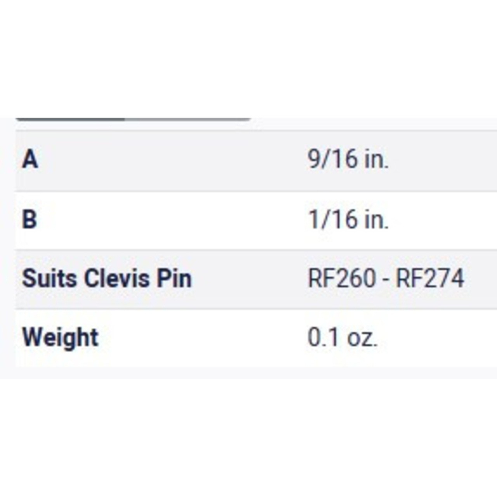The height and width of the screenshot is (497, 497).
Task: Click the 9/16 in. value
Action: [x=348, y=159]
